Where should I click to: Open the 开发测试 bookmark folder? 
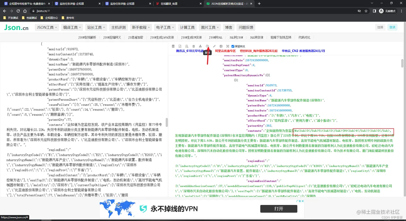pos(11,18)
